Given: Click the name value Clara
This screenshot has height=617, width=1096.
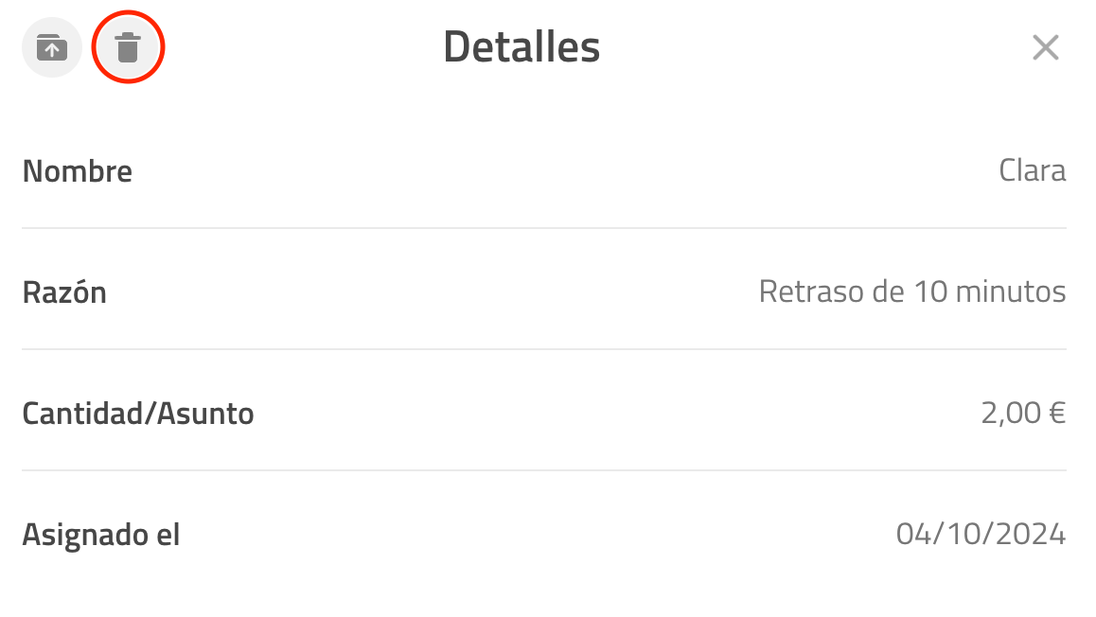Looking at the screenshot, I should point(1032,170).
